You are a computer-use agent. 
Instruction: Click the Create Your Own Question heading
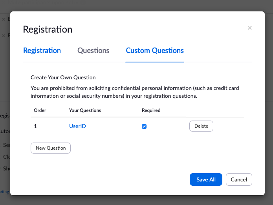point(63,77)
